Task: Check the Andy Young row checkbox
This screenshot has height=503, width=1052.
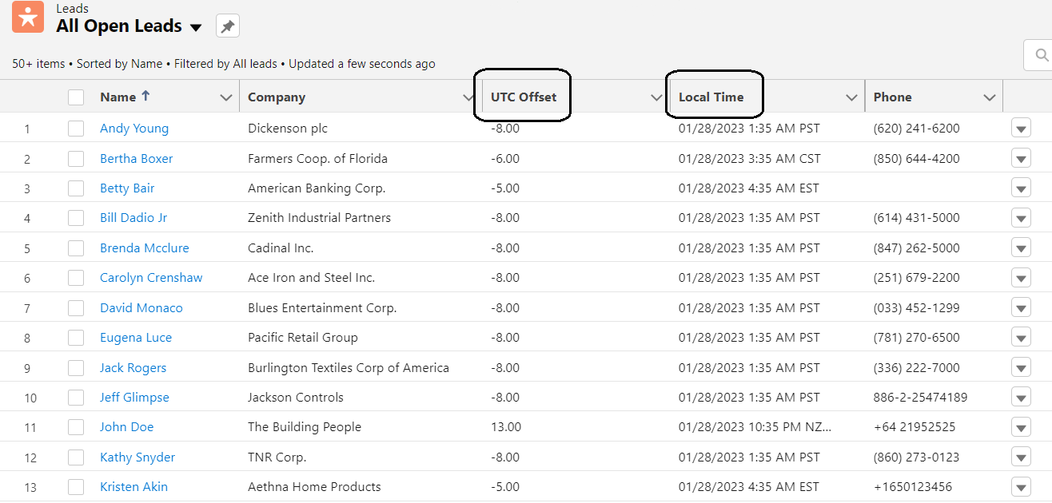Action: coord(76,128)
